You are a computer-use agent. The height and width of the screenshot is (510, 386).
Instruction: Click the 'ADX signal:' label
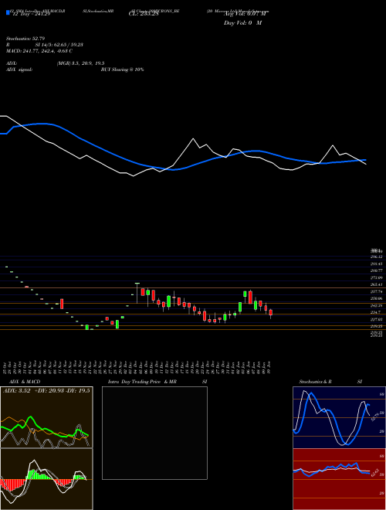pos(19,70)
